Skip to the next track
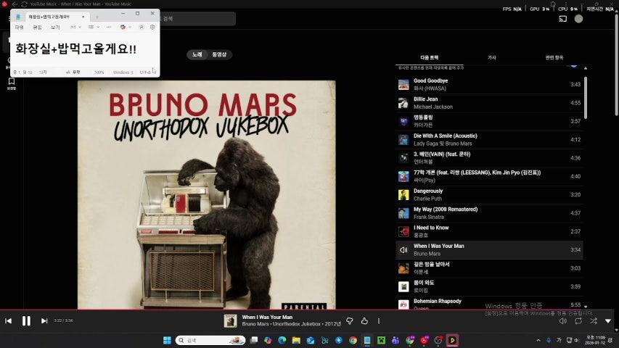The width and height of the screenshot is (619, 348). coord(44,320)
